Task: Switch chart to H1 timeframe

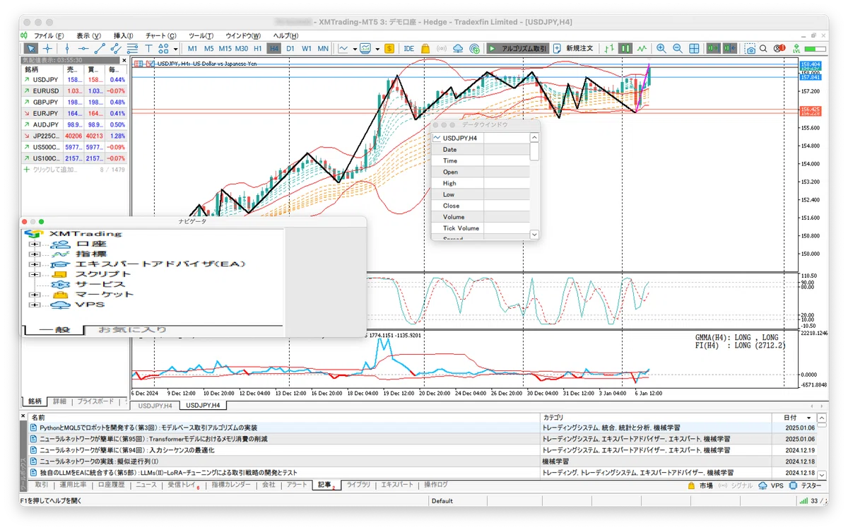Action: (257, 49)
